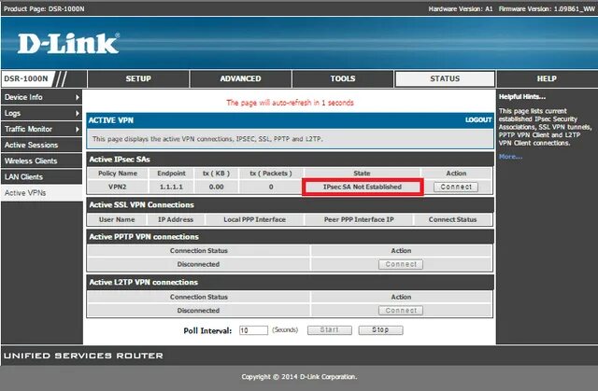Click the D-Link logo
This screenshot has height=391, width=598.
(68, 44)
